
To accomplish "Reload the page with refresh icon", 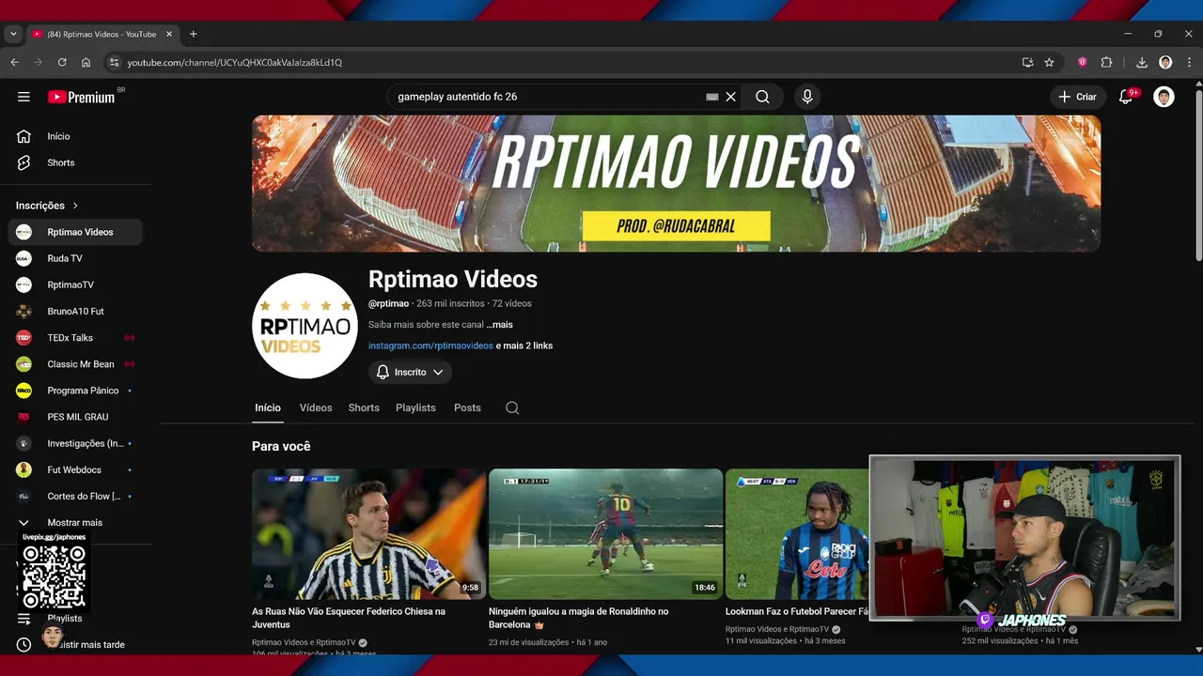I will [x=62, y=62].
